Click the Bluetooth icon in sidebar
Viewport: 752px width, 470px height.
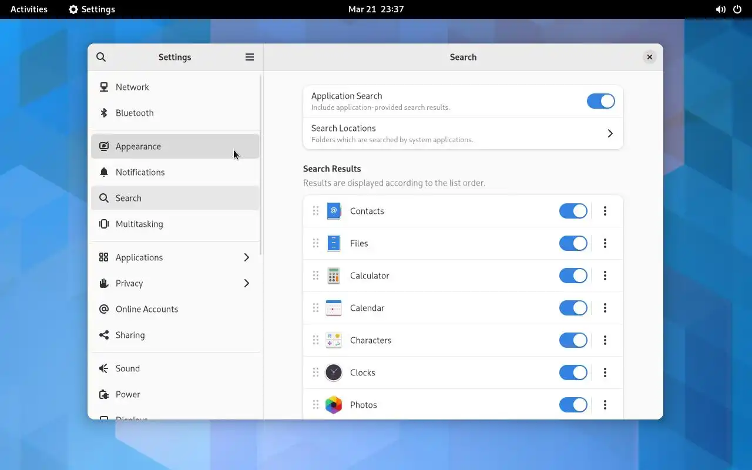104,113
